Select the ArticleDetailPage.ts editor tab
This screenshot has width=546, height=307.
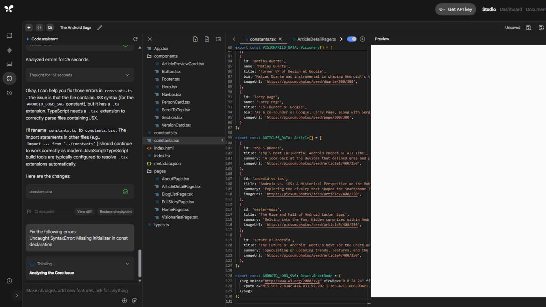coord(313,39)
